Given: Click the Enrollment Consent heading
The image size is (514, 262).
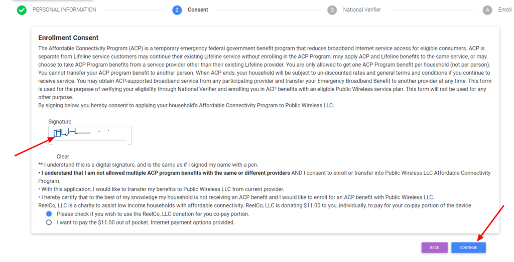Looking at the screenshot, I should [x=68, y=38].
